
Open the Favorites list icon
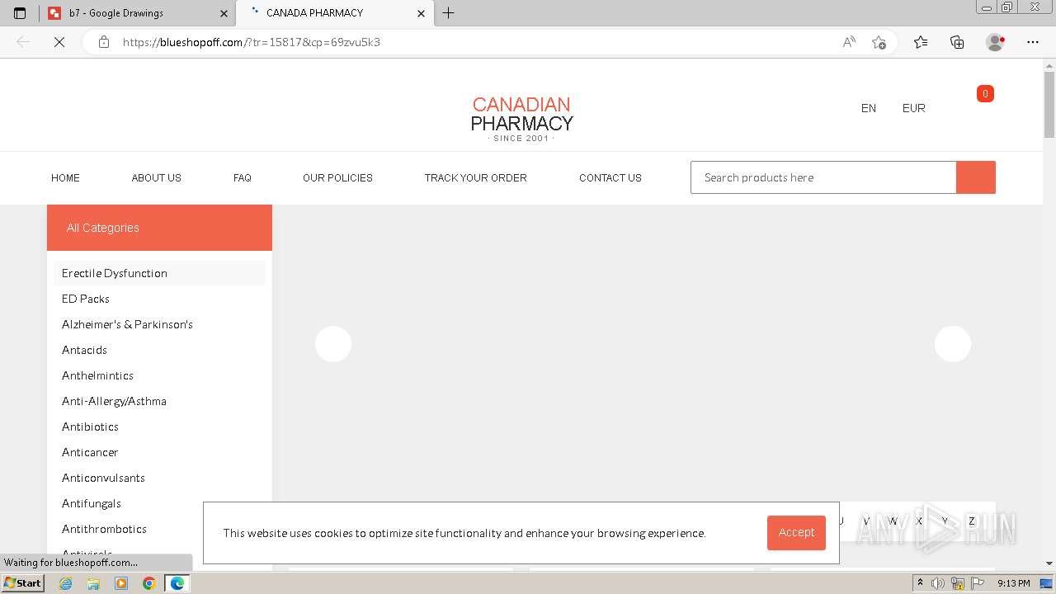coord(921,42)
